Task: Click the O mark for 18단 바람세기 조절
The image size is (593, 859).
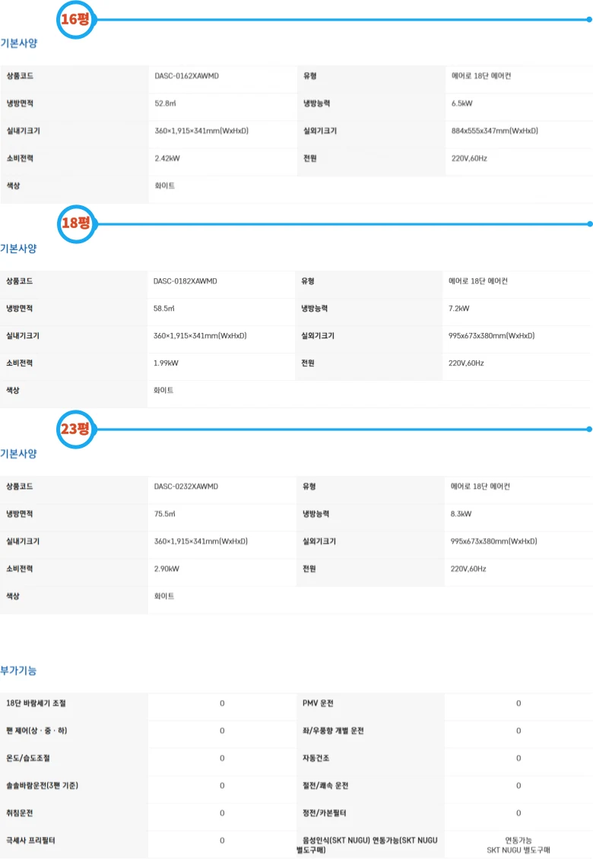Action: click(x=222, y=703)
